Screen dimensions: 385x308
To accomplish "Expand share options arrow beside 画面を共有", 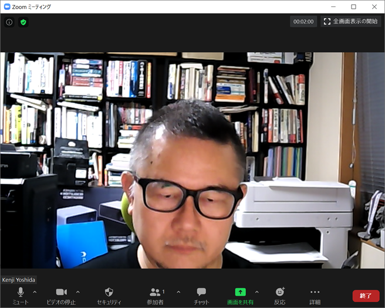I will click(256, 292).
